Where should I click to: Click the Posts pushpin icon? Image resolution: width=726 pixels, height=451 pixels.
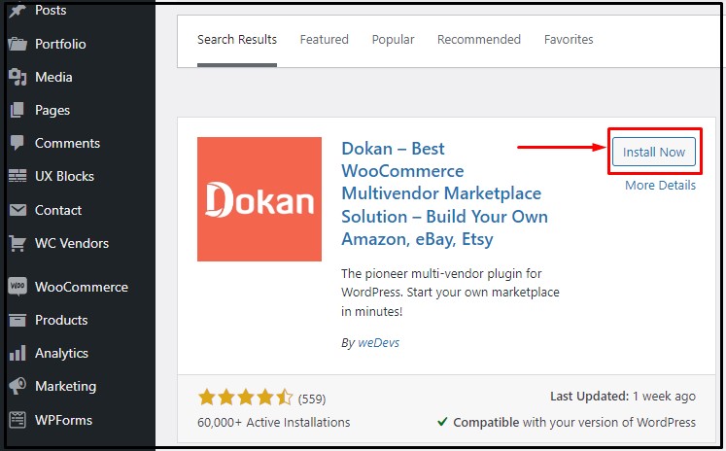click(17, 11)
